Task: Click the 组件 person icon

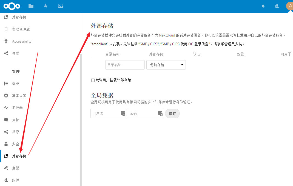Action: point(6,180)
